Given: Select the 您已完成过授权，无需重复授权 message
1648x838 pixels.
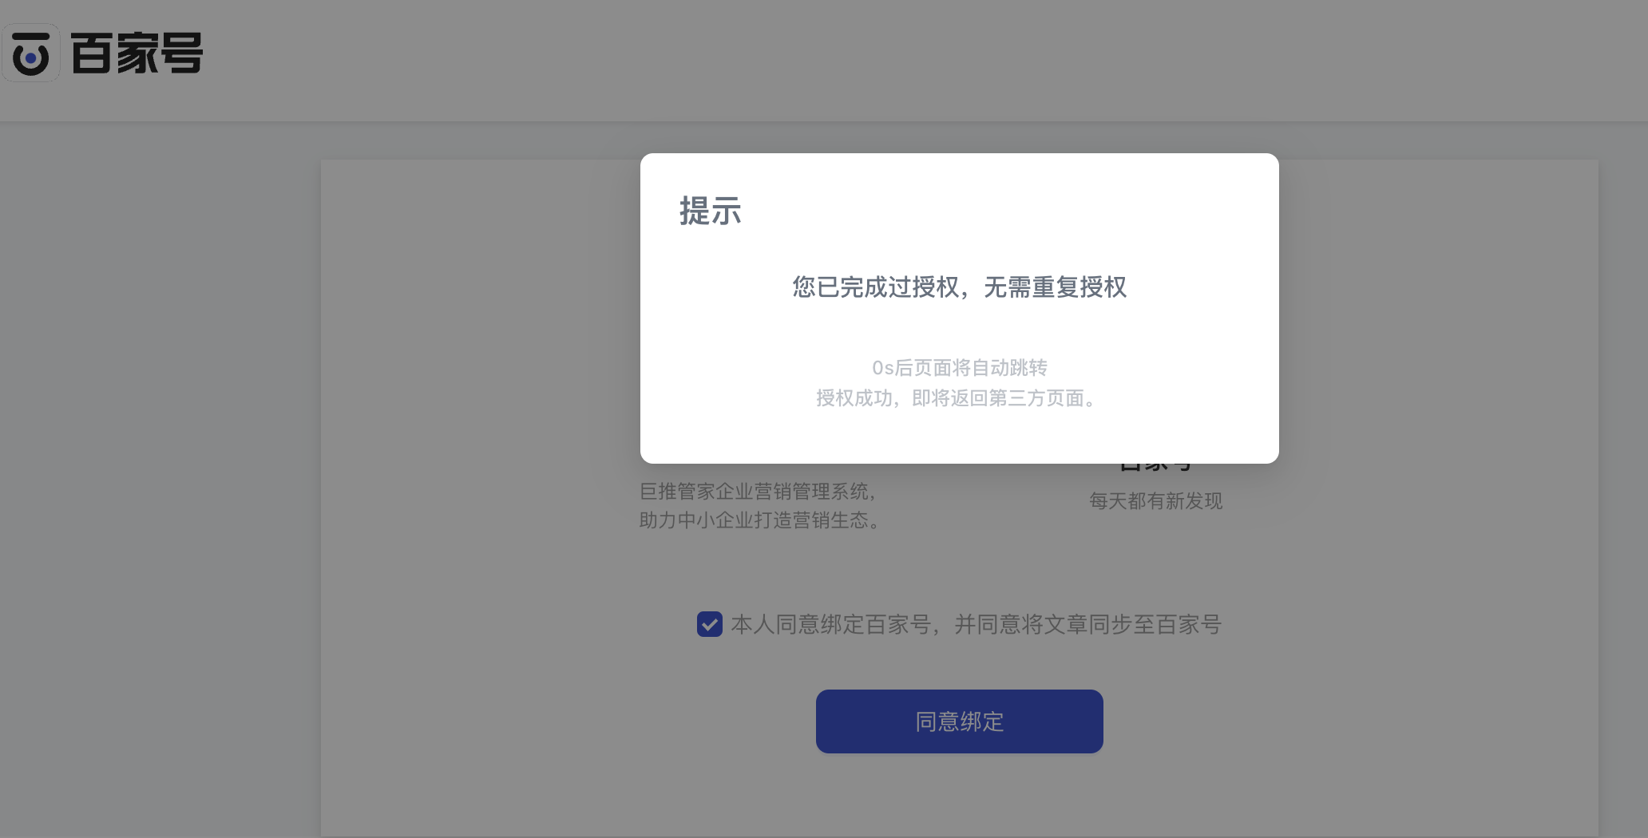Looking at the screenshot, I should tap(959, 287).
